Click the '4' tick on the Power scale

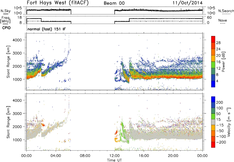217,81
